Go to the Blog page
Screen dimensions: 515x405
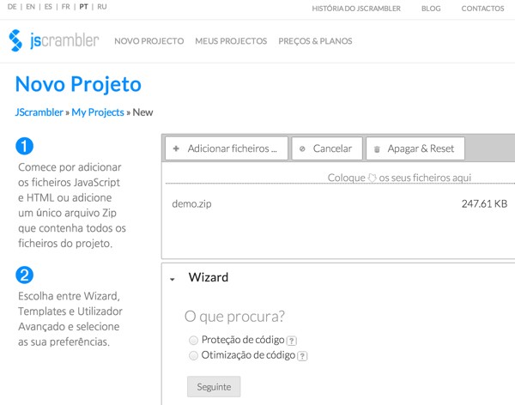click(431, 9)
